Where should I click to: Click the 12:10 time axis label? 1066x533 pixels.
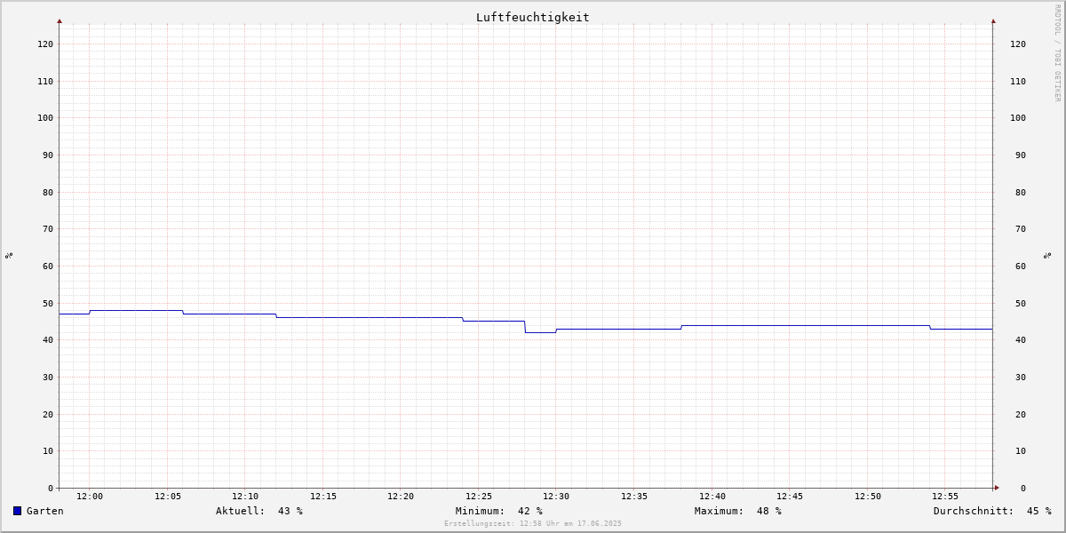coord(245,497)
